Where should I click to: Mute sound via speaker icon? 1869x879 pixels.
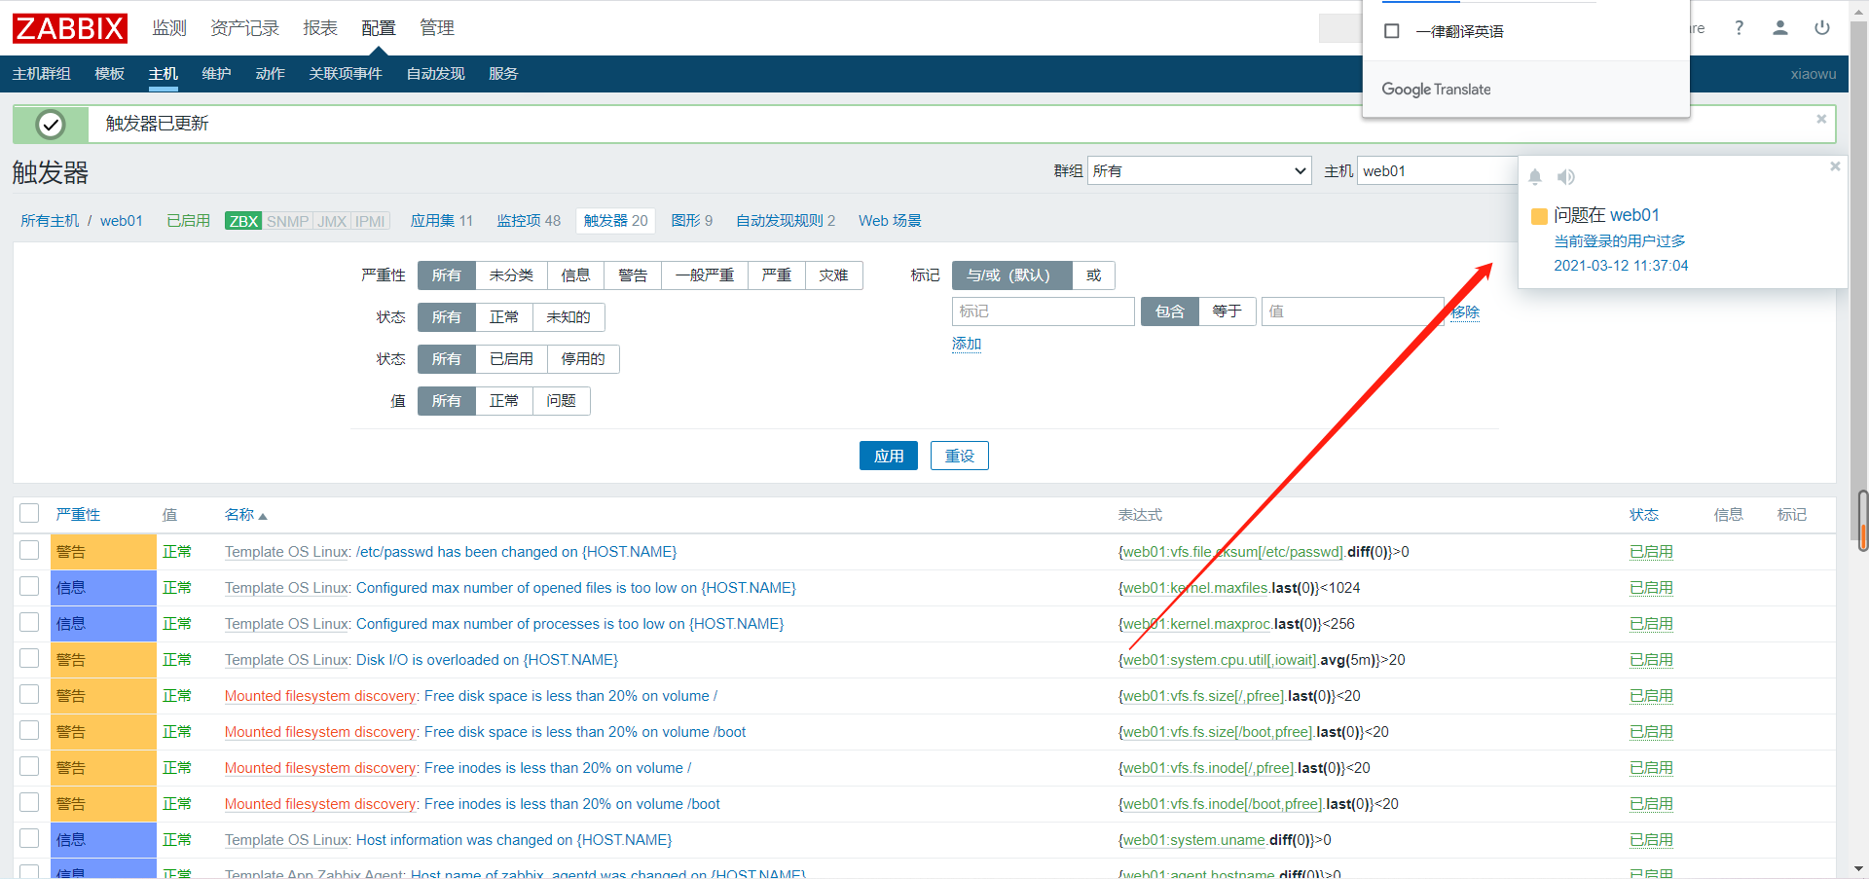click(x=1565, y=177)
